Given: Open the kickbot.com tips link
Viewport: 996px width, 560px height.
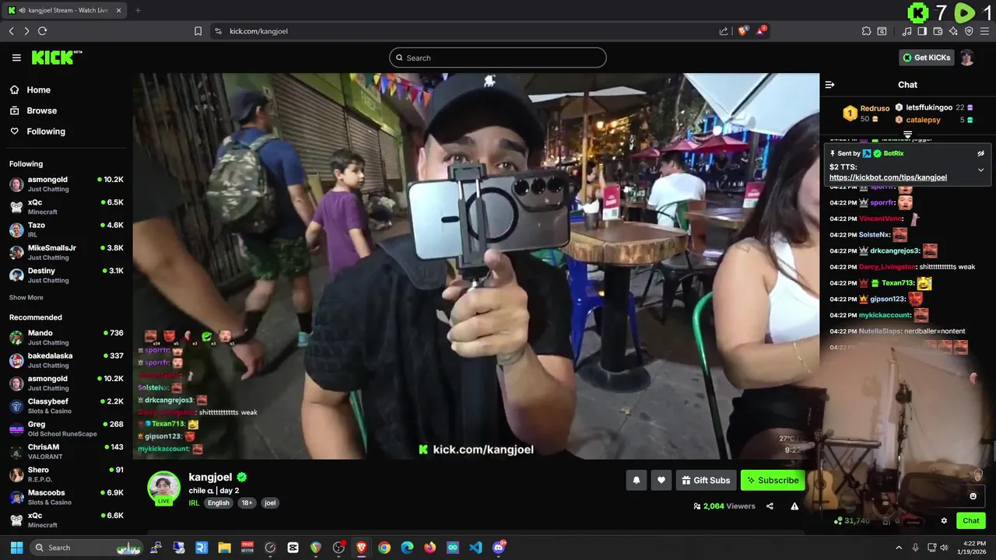Looking at the screenshot, I should [x=888, y=177].
